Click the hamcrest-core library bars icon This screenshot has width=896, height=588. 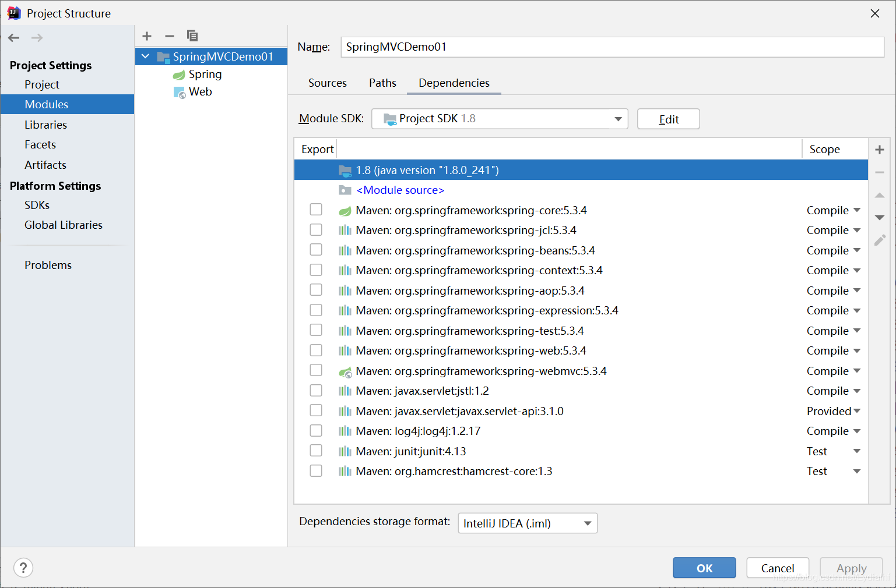(345, 472)
